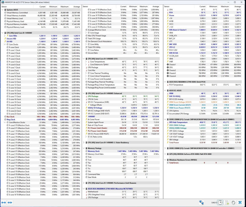The width and height of the screenshot is (246, 207).
Task: Collapse Windows Hardware Errors (WHEA) group
Action: click(165, 160)
